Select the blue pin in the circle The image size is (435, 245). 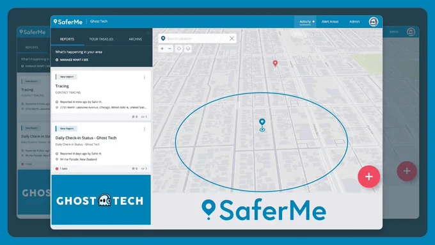[262, 122]
